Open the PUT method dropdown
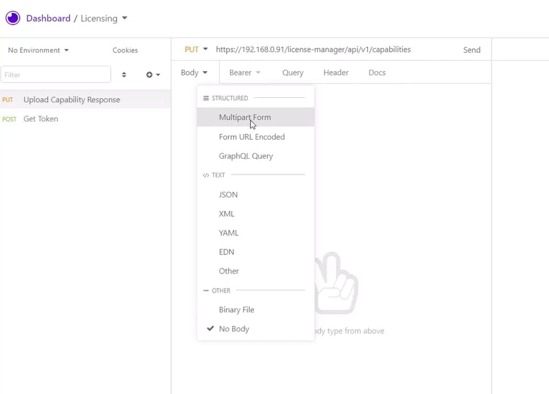 (x=196, y=49)
